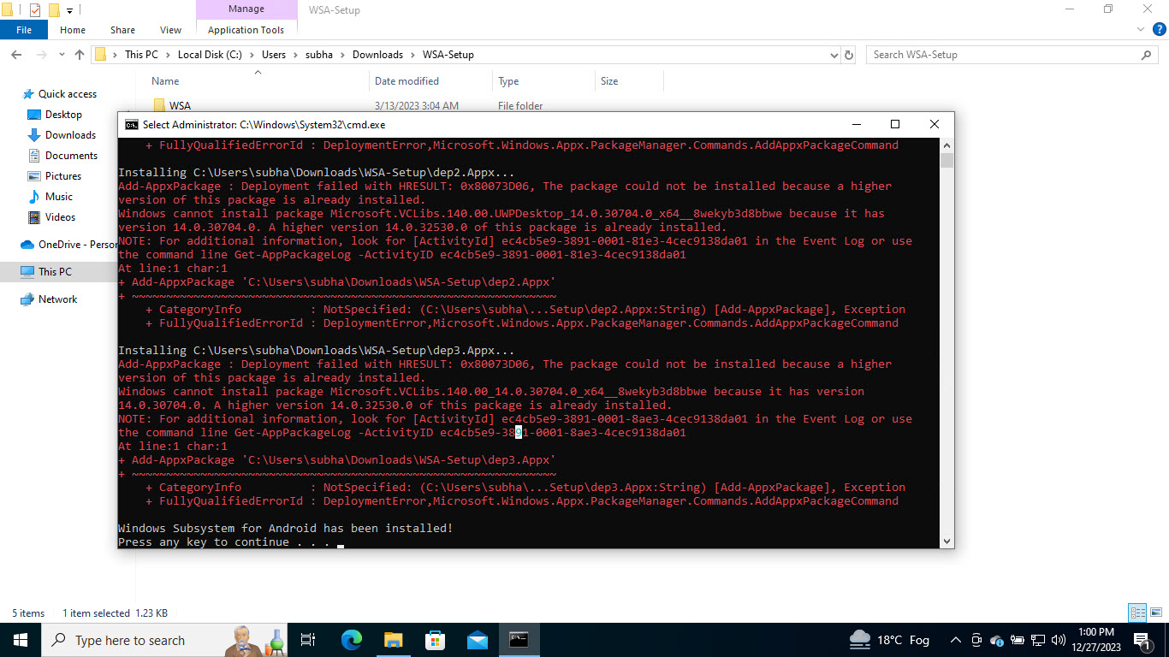This screenshot has height=657, width=1169.
Task: Check battery status from the system tray
Action: pyautogui.click(x=1018, y=640)
